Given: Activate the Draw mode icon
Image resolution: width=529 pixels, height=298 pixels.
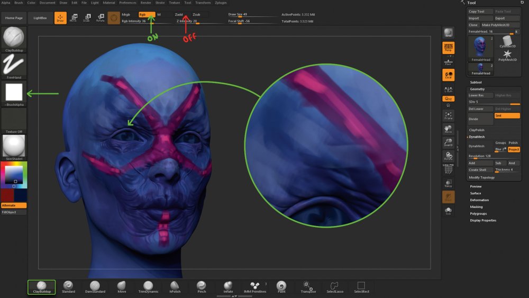Looking at the screenshot, I should pyautogui.click(x=60, y=18).
